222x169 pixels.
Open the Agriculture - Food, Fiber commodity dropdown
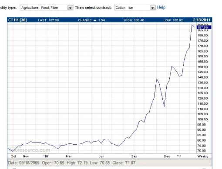pos(46,7)
